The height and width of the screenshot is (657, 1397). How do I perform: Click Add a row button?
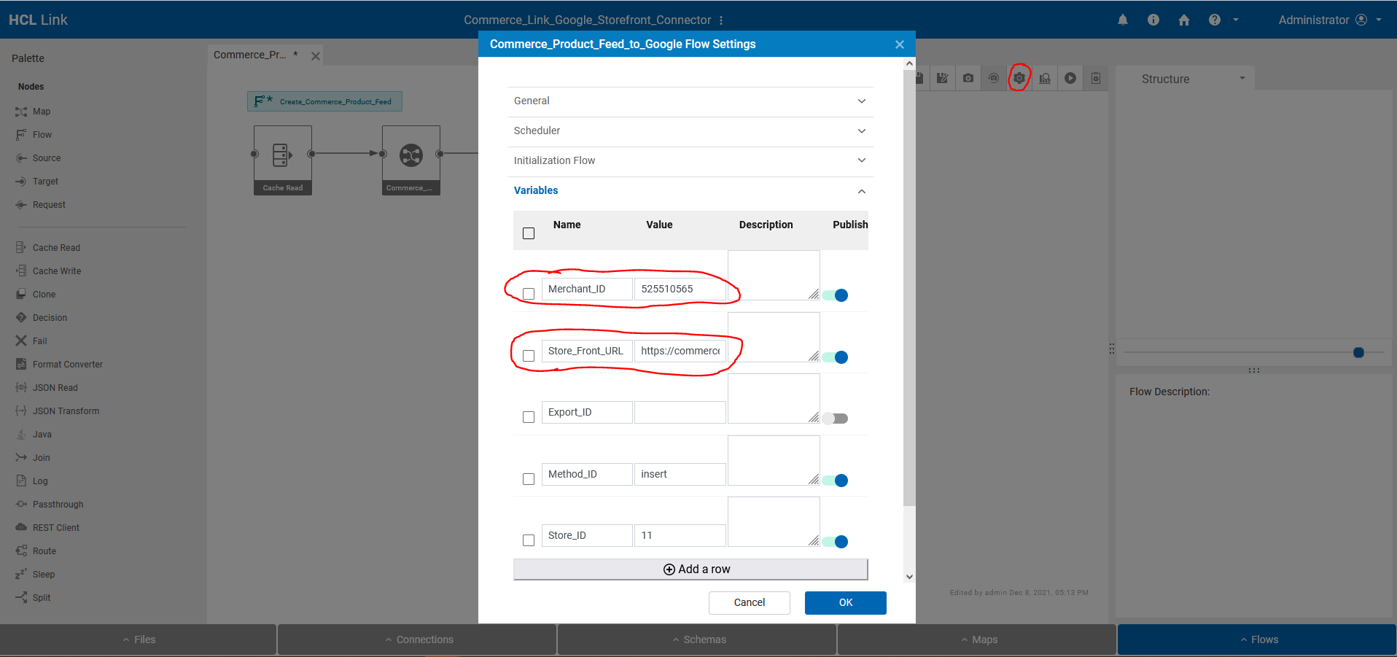pos(690,569)
